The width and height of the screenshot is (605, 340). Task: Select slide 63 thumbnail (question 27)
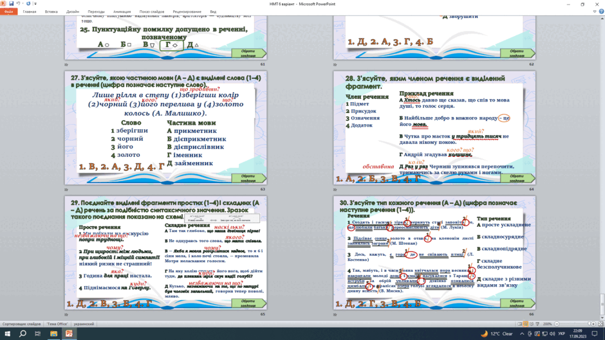165,128
